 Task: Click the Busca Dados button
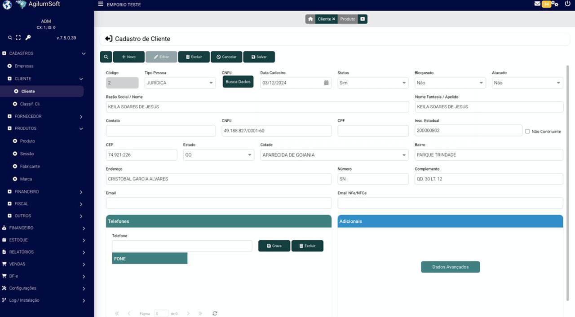(238, 82)
